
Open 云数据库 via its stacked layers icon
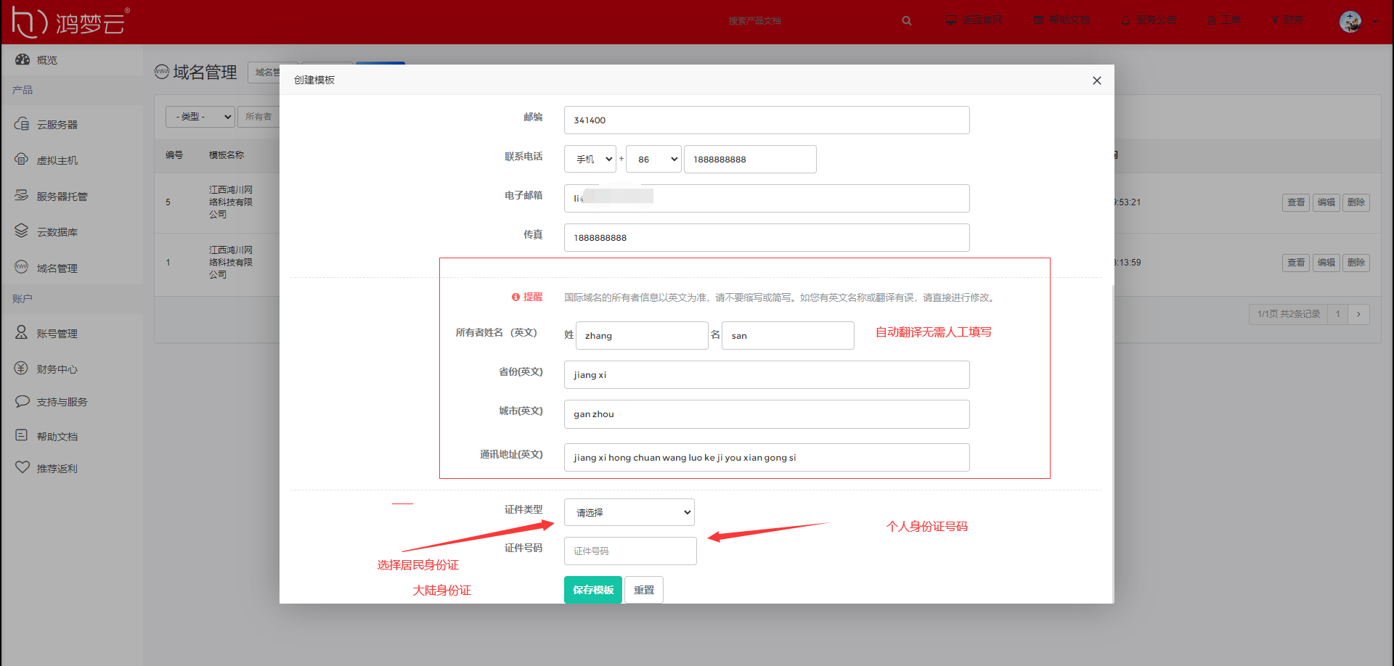[22, 231]
